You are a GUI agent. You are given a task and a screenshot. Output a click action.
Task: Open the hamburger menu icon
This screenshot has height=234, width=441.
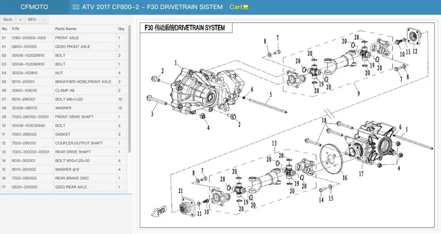(75, 7)
